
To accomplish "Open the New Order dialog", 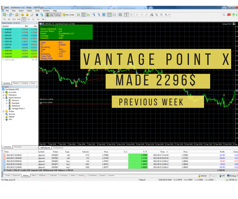I will pyautogui.click(x=68, y=15).
